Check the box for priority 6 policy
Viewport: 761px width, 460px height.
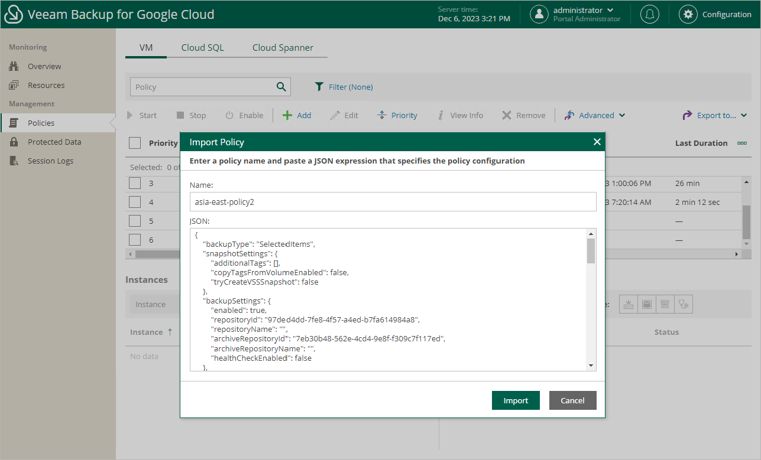click(135, 240)
